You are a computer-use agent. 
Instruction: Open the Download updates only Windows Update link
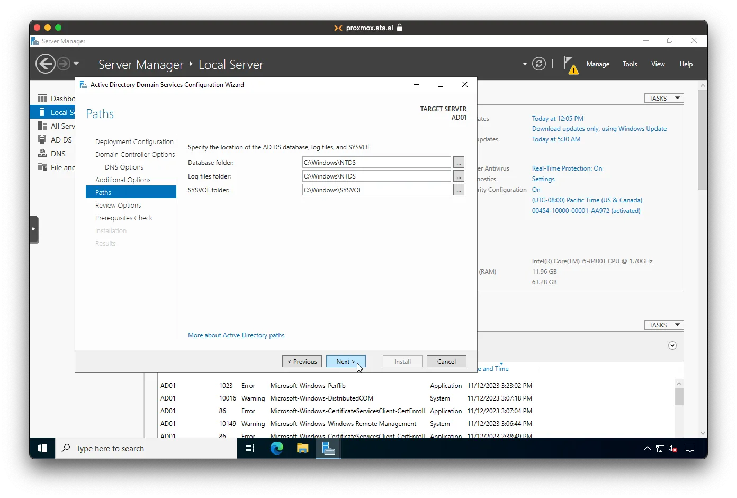[x=599, y=129]
